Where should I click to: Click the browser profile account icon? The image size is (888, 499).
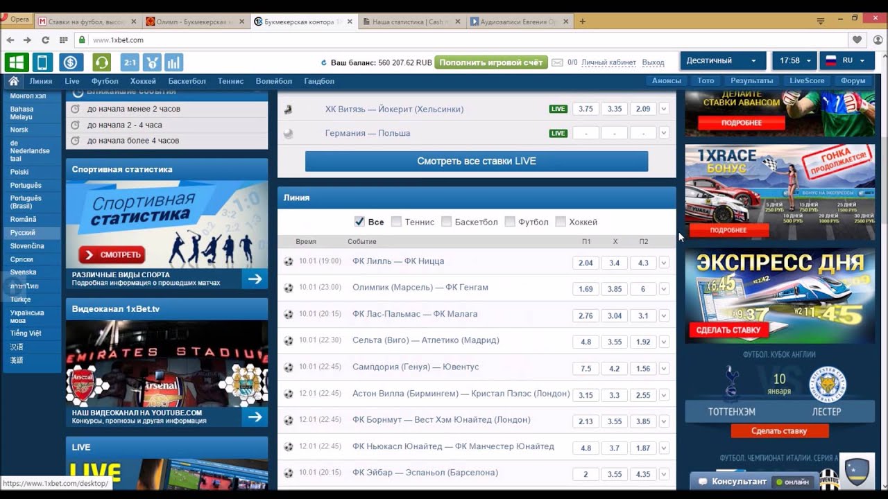click(x=878, y=40)
